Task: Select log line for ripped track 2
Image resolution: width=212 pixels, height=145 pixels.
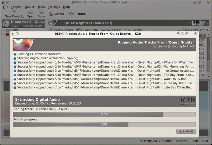Action: pyautogui.click(x=104, y=66)
